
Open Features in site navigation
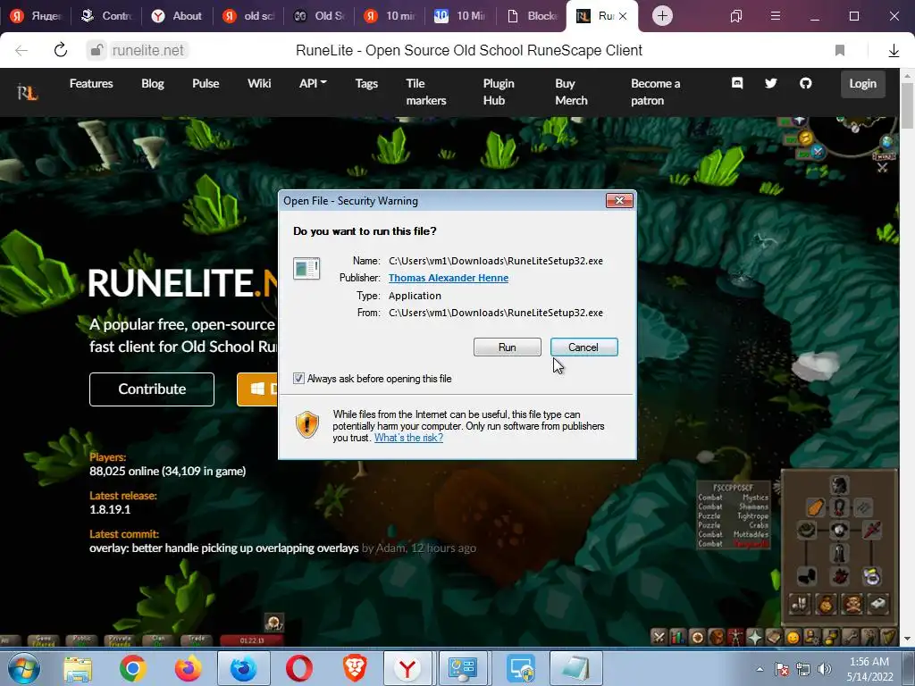coord(91,83)
